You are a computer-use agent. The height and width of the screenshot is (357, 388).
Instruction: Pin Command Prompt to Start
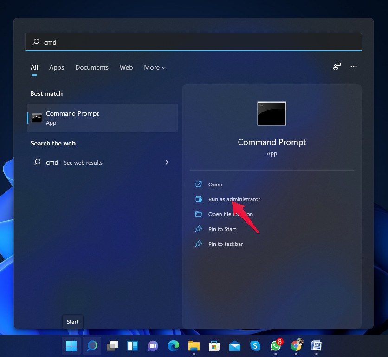click(x=222, y=229)
